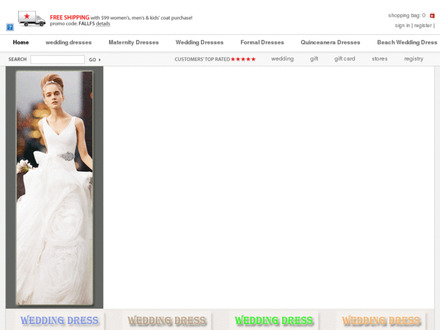Open the red shopping bag icon
The image size is (440, 330).
[432, 16]
